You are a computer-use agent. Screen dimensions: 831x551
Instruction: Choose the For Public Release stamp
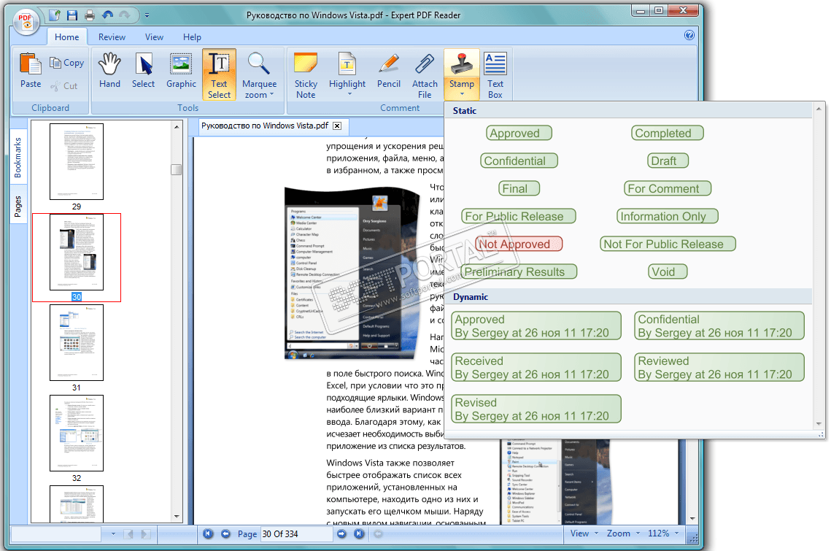(x=518, y=216)
